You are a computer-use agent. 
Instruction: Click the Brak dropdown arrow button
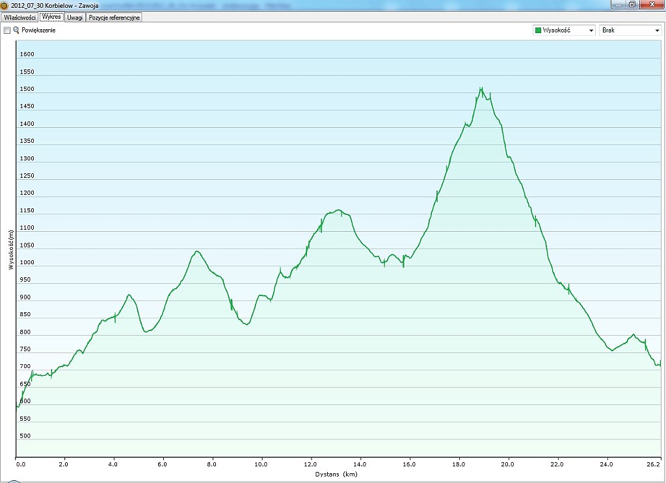(656, 31)
